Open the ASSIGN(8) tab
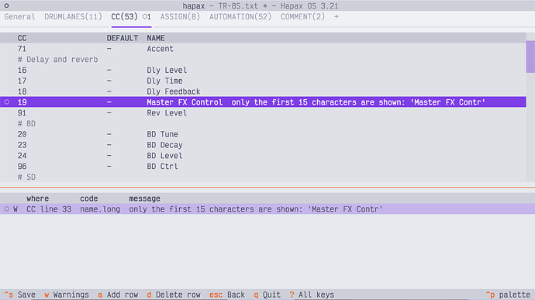 coord(180,17)
